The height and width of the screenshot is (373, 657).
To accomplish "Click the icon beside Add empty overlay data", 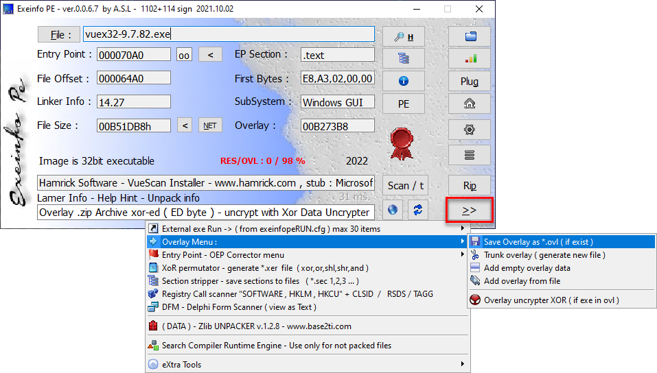I will click(x=475, y=267).
